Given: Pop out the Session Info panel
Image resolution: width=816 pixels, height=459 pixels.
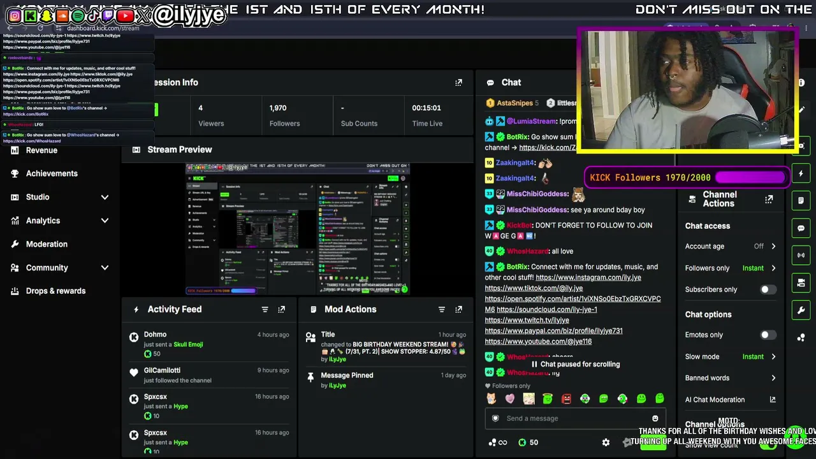Looking at the screenshot, I should tap(458, 82).
